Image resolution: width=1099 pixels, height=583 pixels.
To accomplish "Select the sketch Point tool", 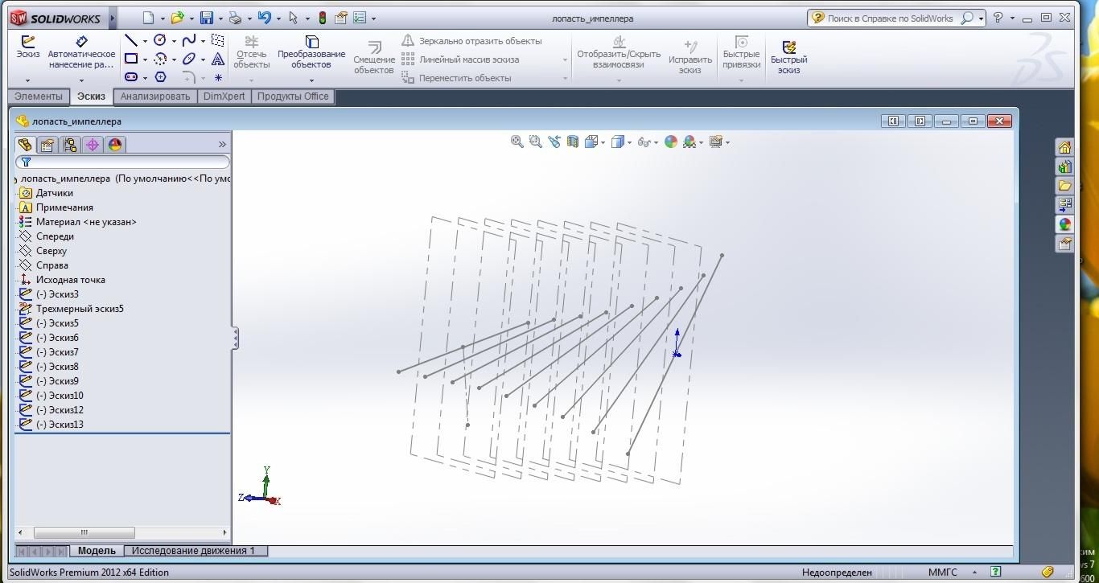I will [x=218, y=78].
